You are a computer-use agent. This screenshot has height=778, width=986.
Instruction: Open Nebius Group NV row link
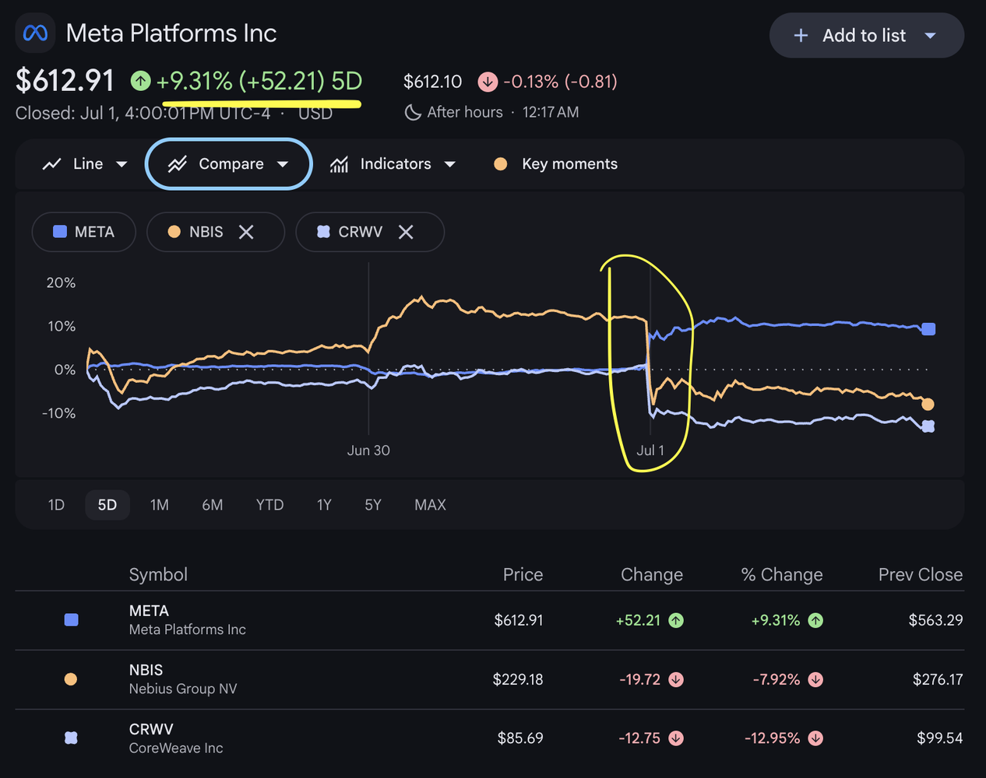[x=183, y=689]
